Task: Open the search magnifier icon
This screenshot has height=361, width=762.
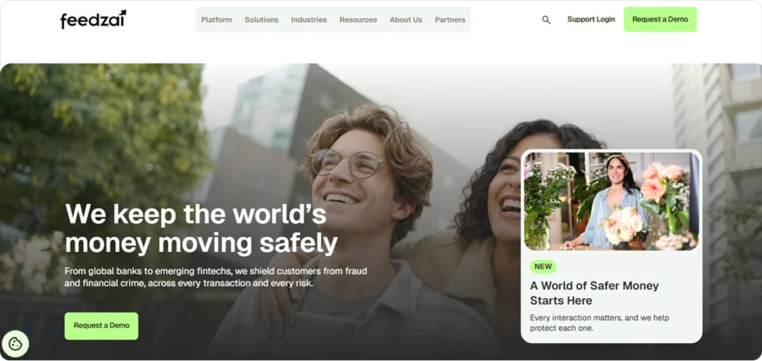Action: (546, 20)
